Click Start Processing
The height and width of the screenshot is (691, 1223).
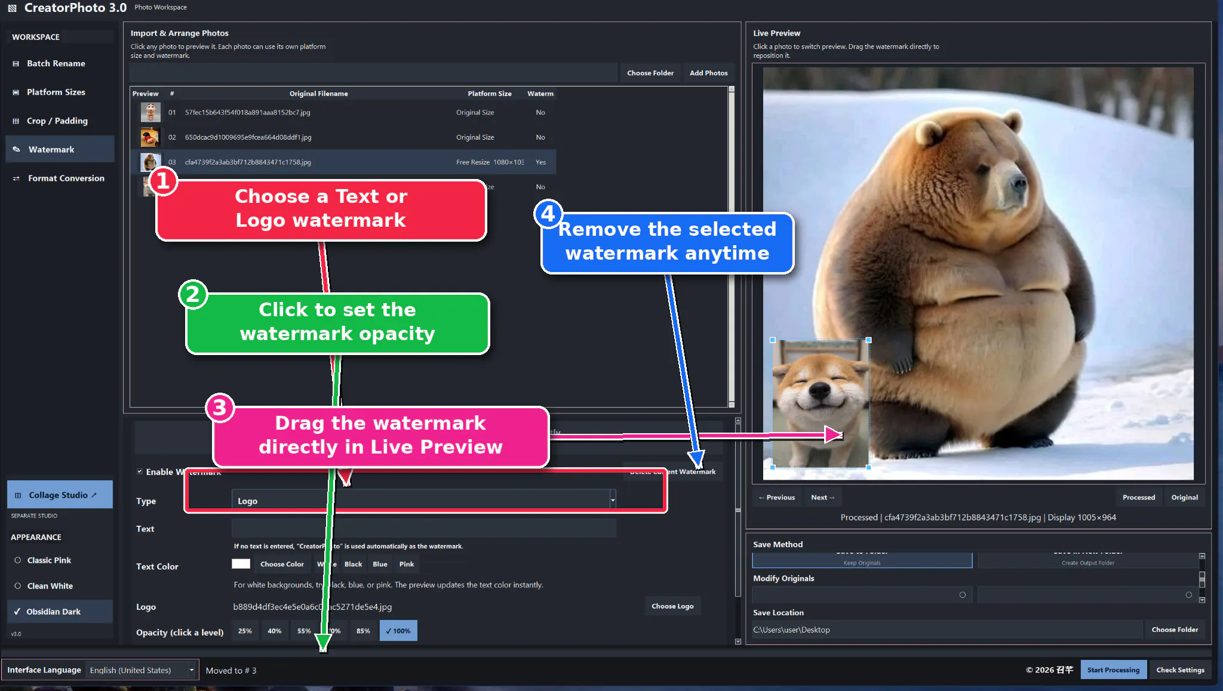(1113, 670)
